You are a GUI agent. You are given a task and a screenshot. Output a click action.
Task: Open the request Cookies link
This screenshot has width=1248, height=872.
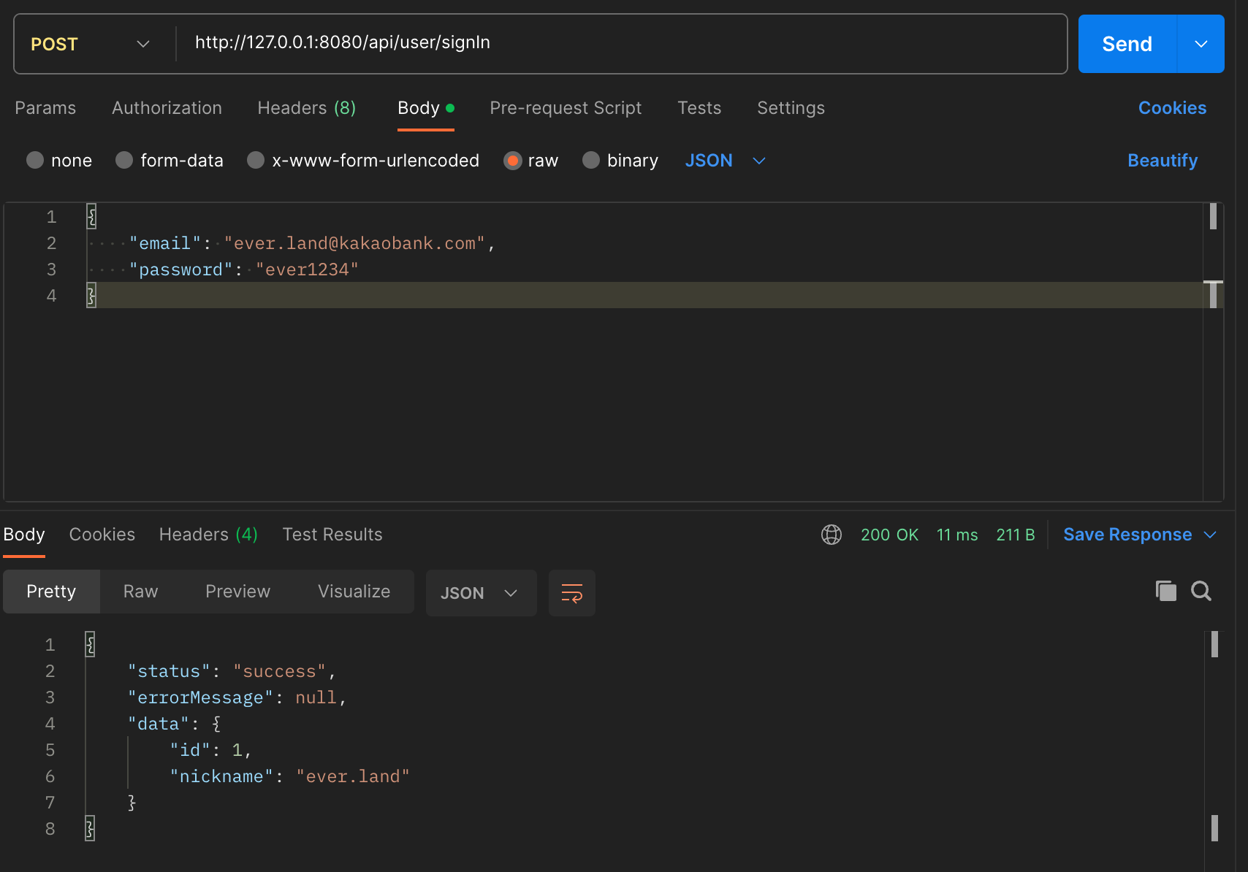1172,108
